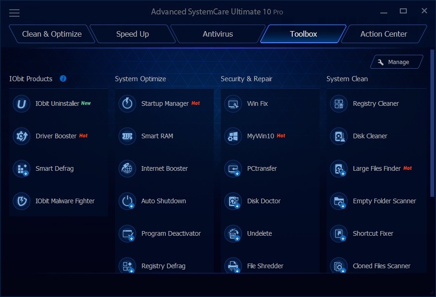Close the Advanced SystemCare window
The width and height of the screenshot is (436, 297).
pyautogui.click(x=424, y=11)
